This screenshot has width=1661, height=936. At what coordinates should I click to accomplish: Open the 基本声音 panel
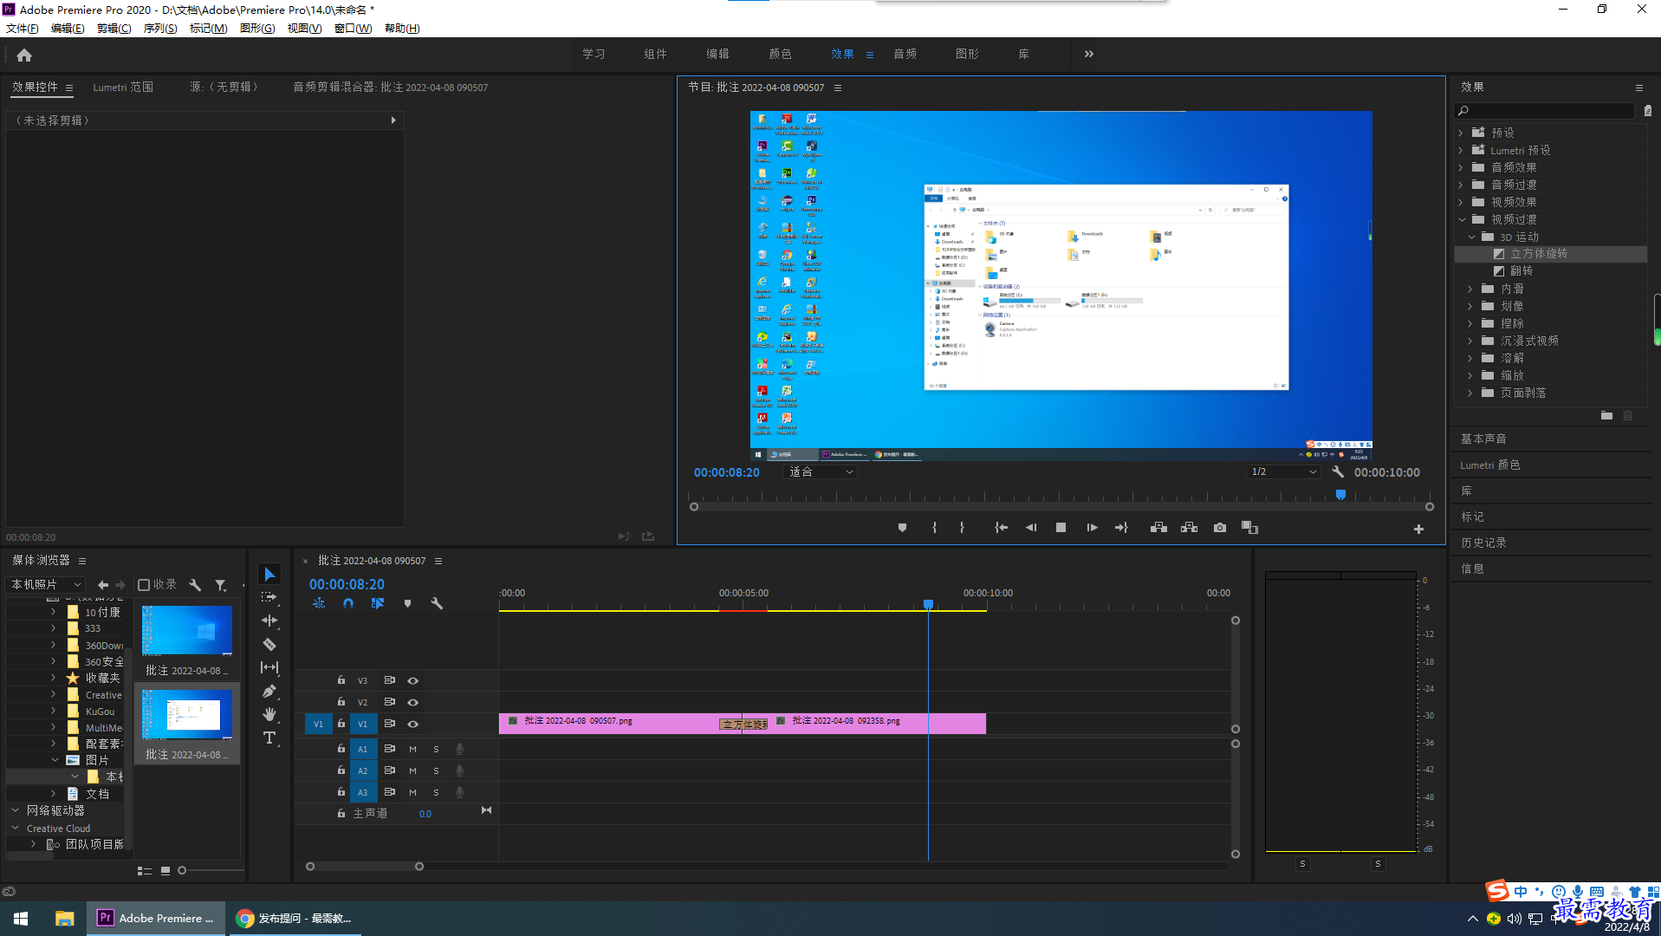click(x=1483, y=439)
